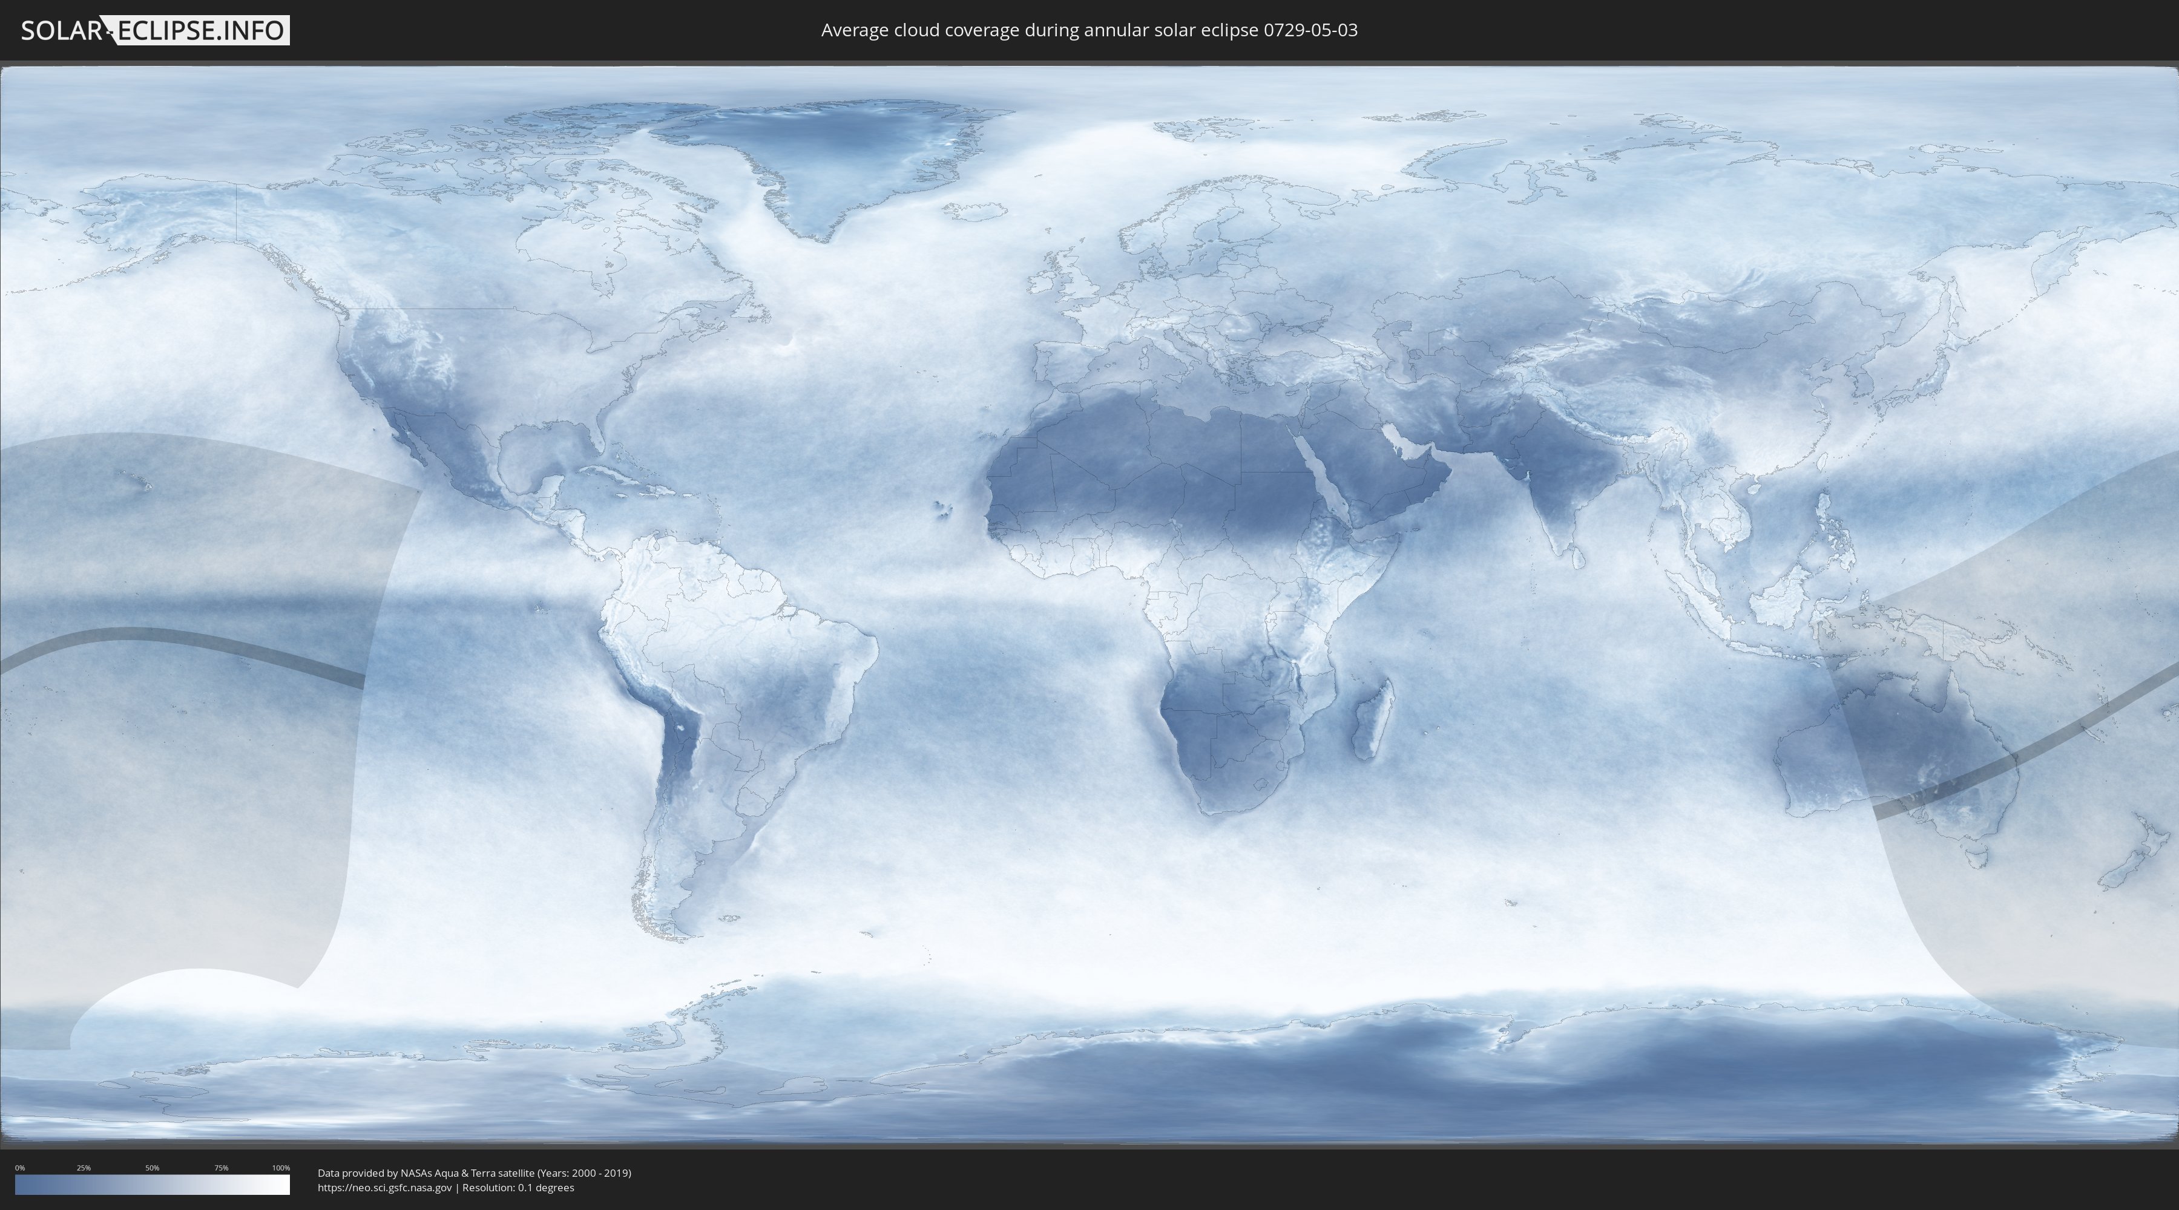Click the '75%' legend label
This screenshot has height=1210, width=2179.
coord(221,1168)
